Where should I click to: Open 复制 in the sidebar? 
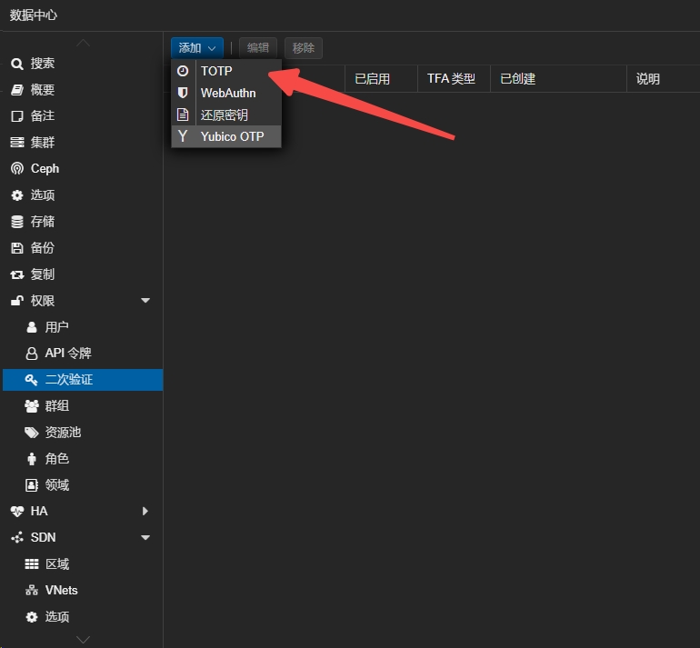[x=83, y=274]
